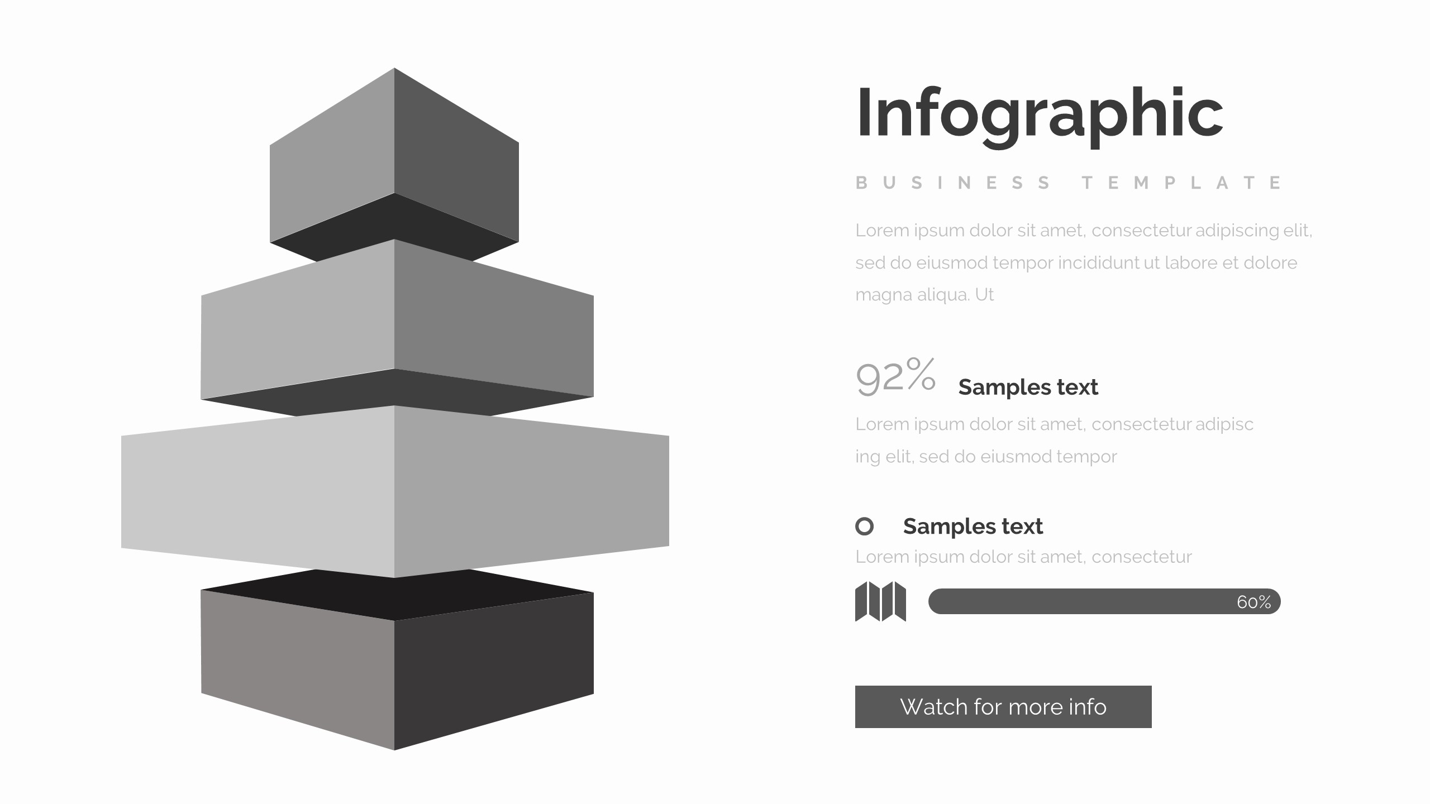
Task: Select the 60% label on progress bar
Action: pos(1253,602)
